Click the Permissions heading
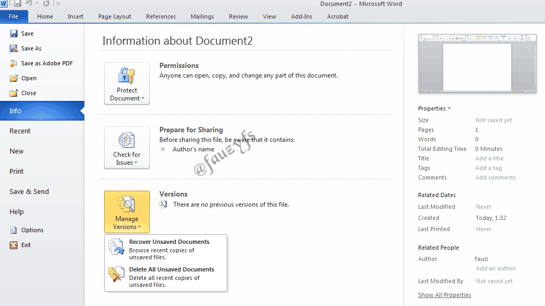The width and height of the screenshot is (545, 306). tap(179, 65)
